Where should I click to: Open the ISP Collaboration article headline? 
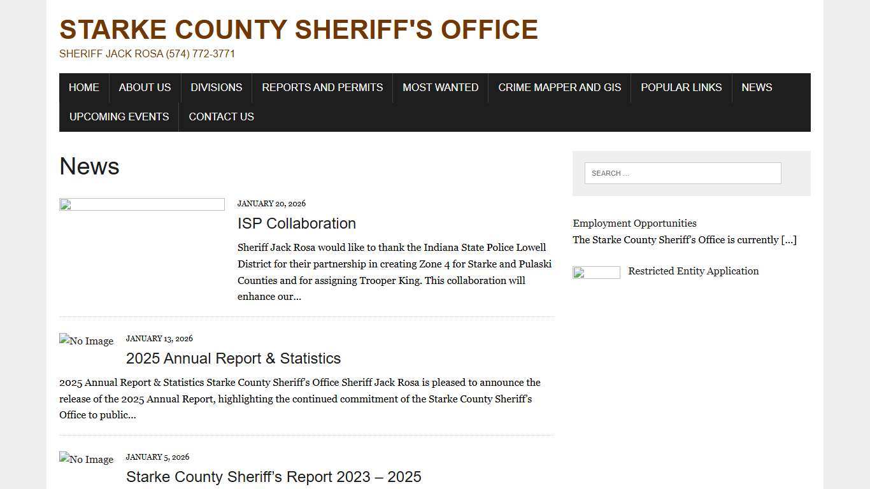click(296, 223)
